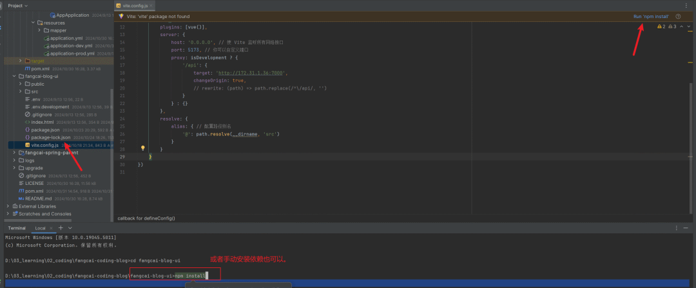
Task: Click the lightbulb quick-fix icon in gutter
Action: coord(143,148)
